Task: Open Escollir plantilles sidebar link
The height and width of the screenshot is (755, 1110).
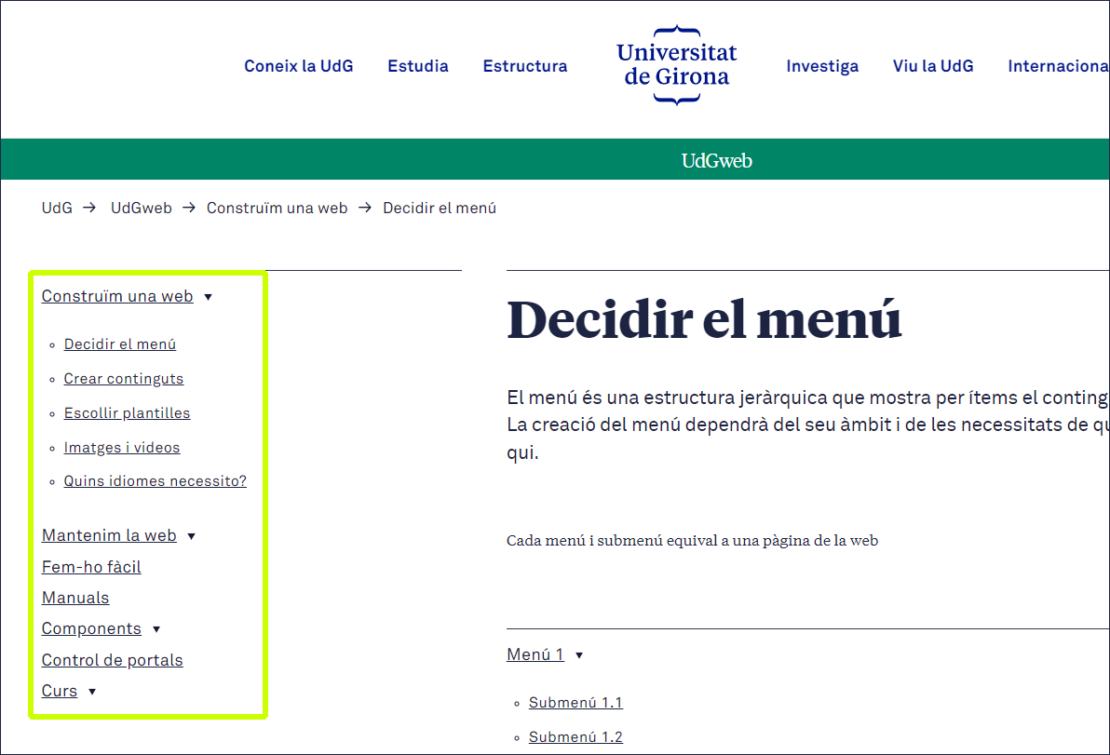Action: (127, 413)
